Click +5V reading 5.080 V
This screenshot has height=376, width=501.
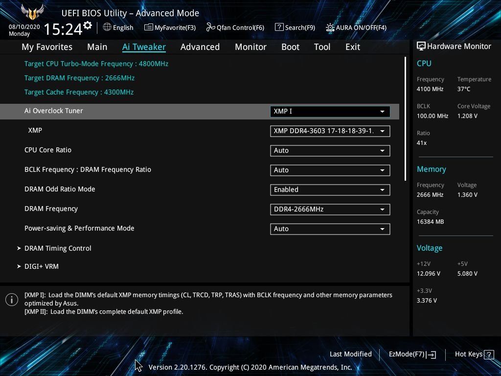point(467,274)
